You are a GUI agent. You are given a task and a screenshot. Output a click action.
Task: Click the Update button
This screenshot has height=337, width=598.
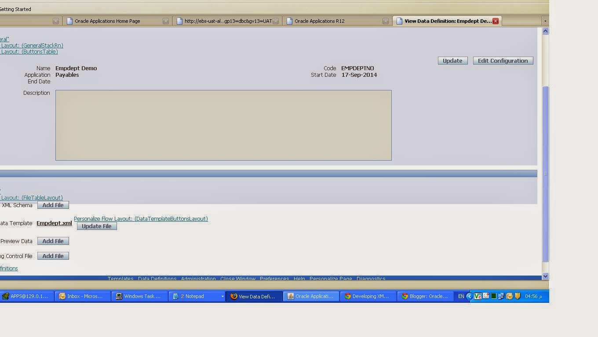pos(452,61)
